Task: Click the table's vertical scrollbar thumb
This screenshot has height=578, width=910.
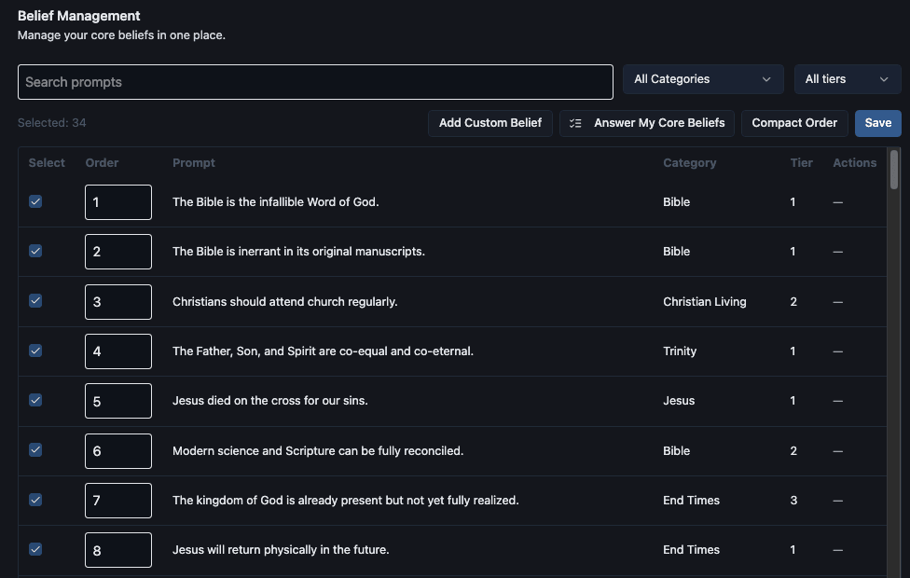Action: (894, 169)
